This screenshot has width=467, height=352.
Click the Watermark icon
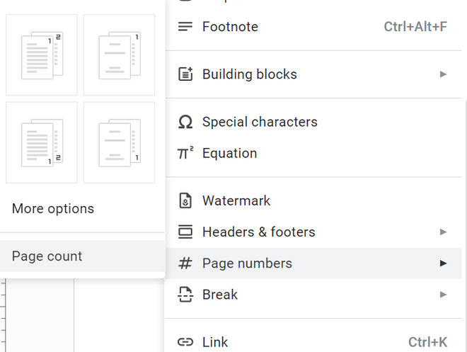tap(185, 200)
